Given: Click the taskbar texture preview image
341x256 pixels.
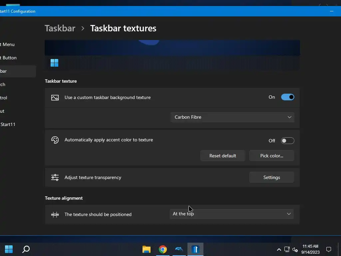Looking at the screenshot, I should (x=172, y=55).
